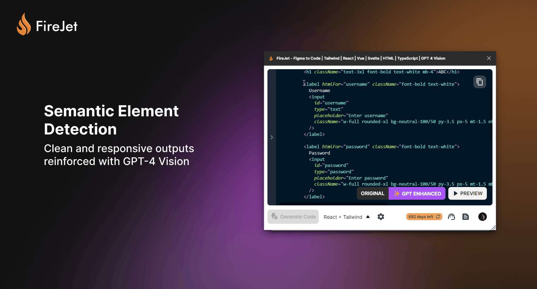
Task: Open the React + Tailwind framework dropdown
Action: (347, 217)
